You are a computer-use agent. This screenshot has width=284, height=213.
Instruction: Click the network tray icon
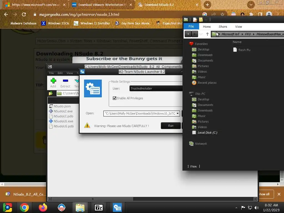click(x=250, y=207)
